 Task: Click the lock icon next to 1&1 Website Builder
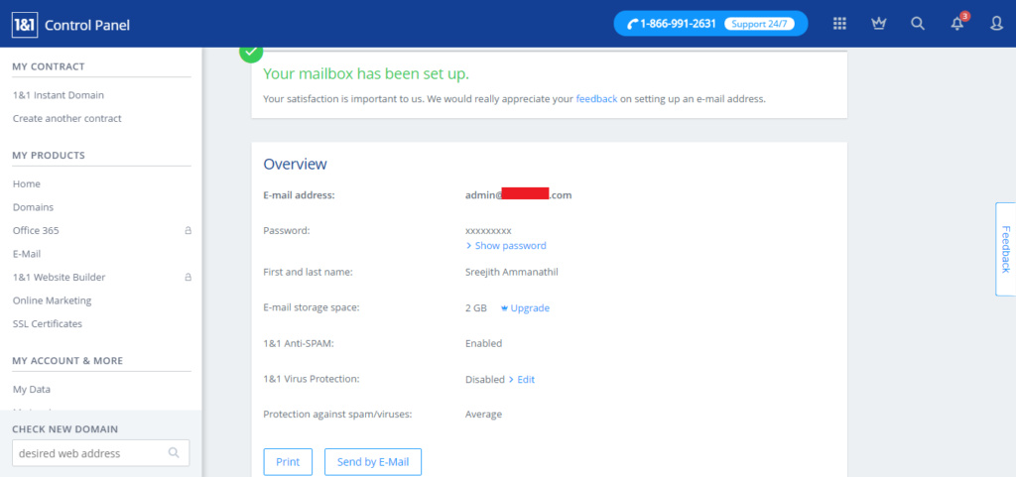point(188,277)
